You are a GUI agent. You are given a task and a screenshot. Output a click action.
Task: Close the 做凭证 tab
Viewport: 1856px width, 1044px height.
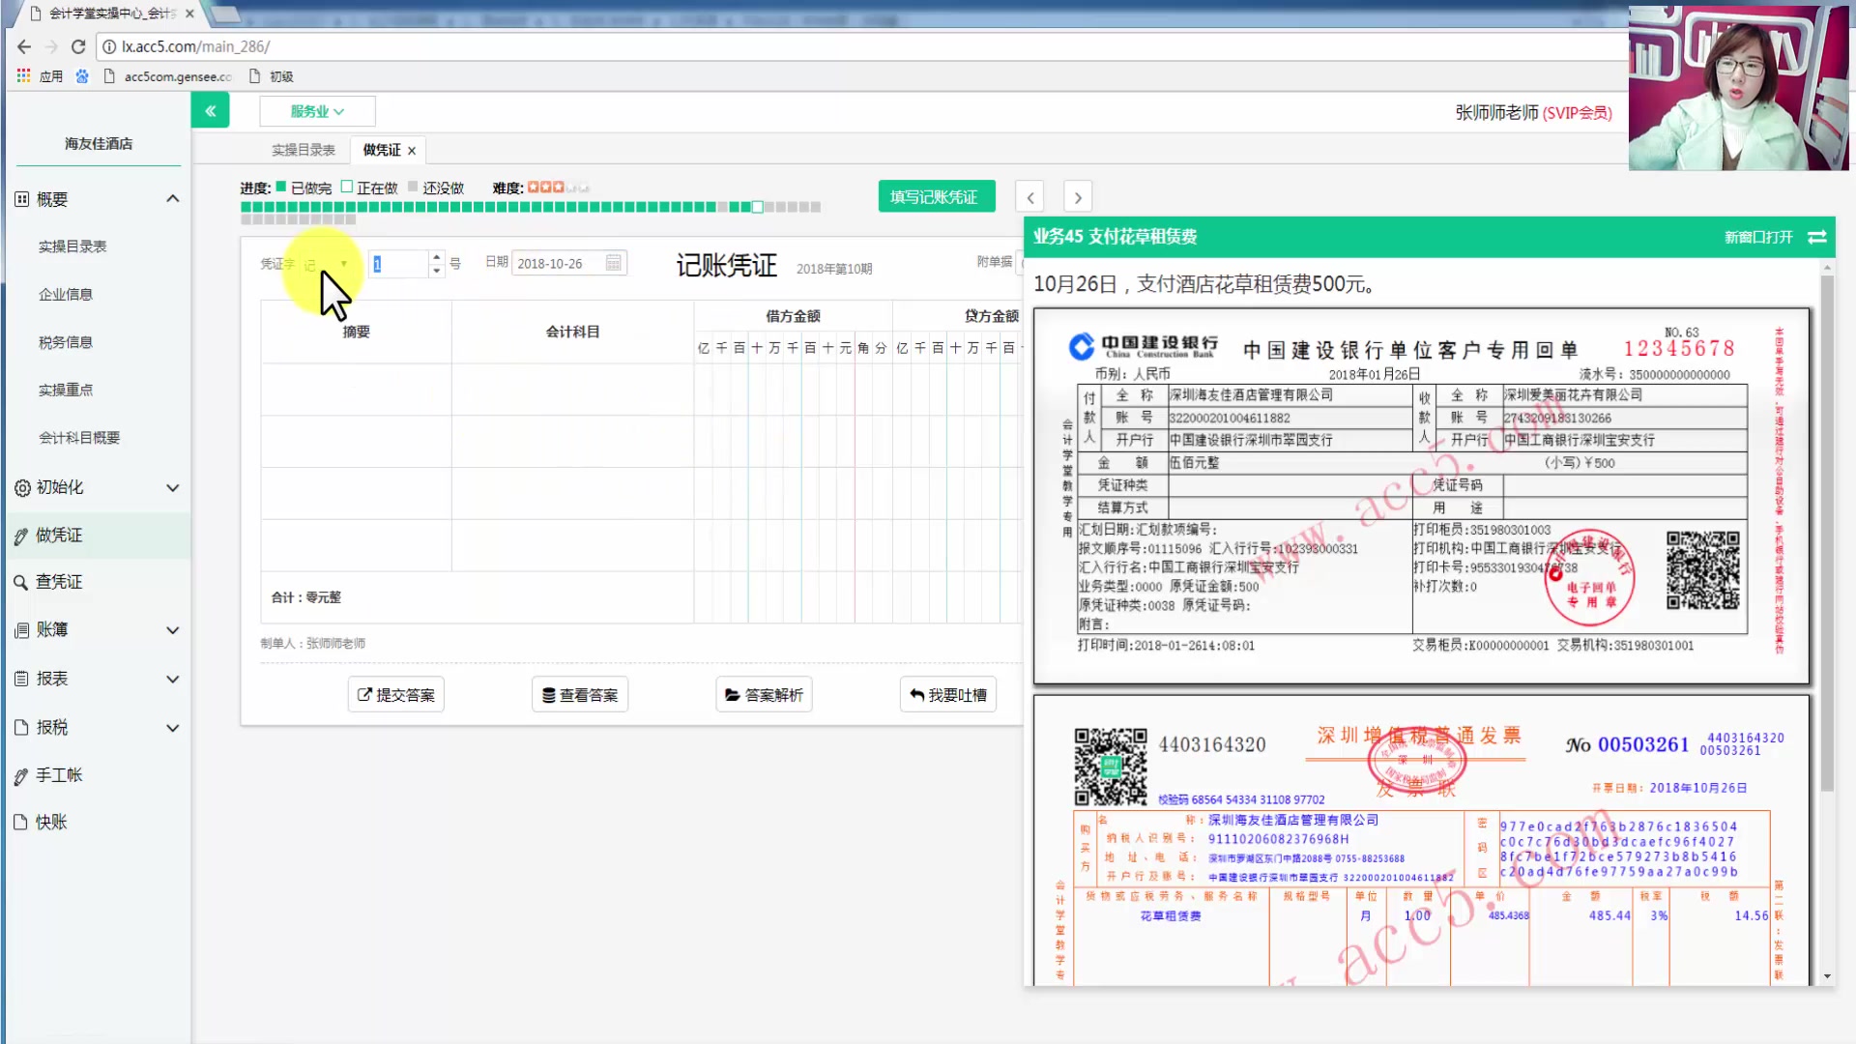412,151
